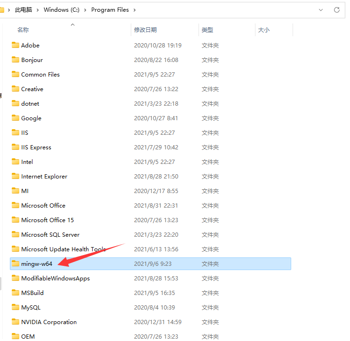
Task: Click the Microsoft Office 15 folder icon
Action: pos(16,220)
